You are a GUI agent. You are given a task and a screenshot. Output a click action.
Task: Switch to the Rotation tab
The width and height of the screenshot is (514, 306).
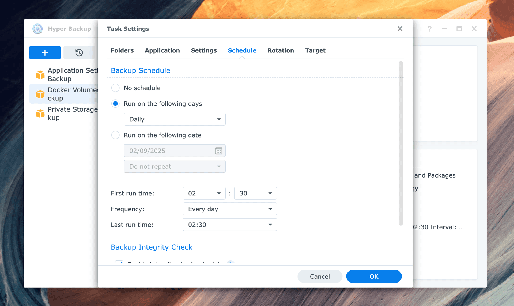click(x=281, y=50)
